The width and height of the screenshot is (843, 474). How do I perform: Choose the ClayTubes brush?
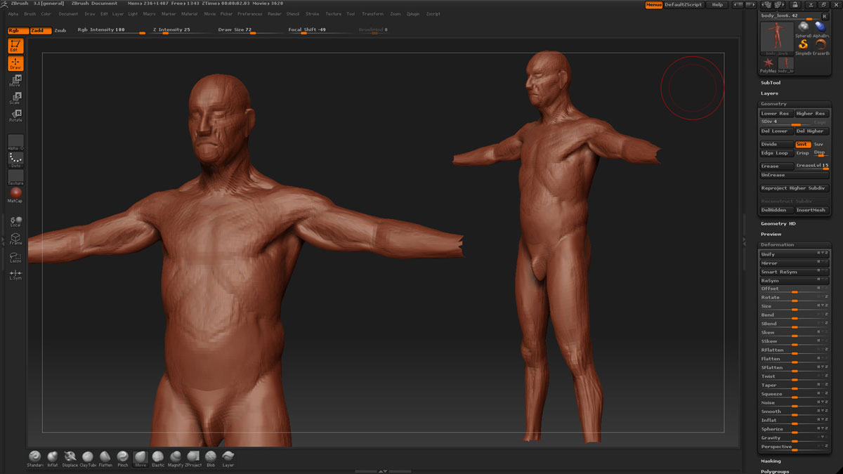[88, 457]
